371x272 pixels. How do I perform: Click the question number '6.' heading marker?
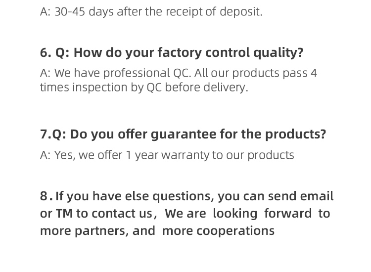point(45,53)
